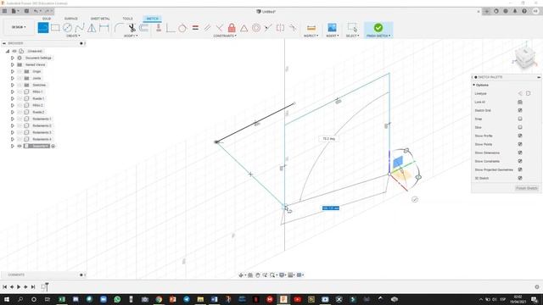Toggle visibility eye of Origin folder

[20, 71]
